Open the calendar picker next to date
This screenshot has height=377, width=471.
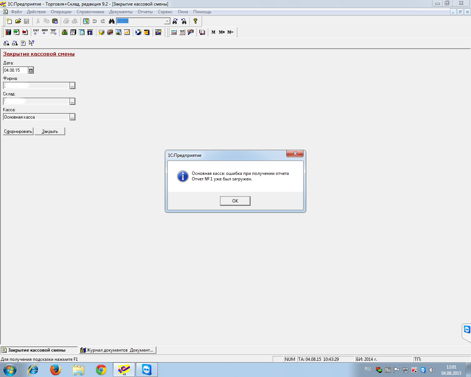point(31,70)
